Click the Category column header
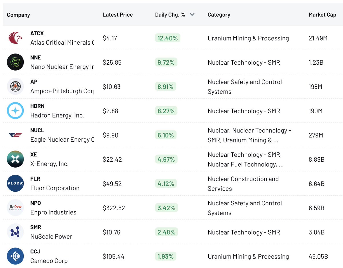 [x=219, y=15]
